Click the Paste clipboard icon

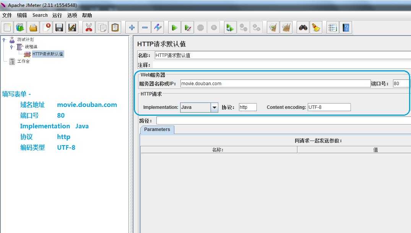pyautogui.click(x=115, y=28)
